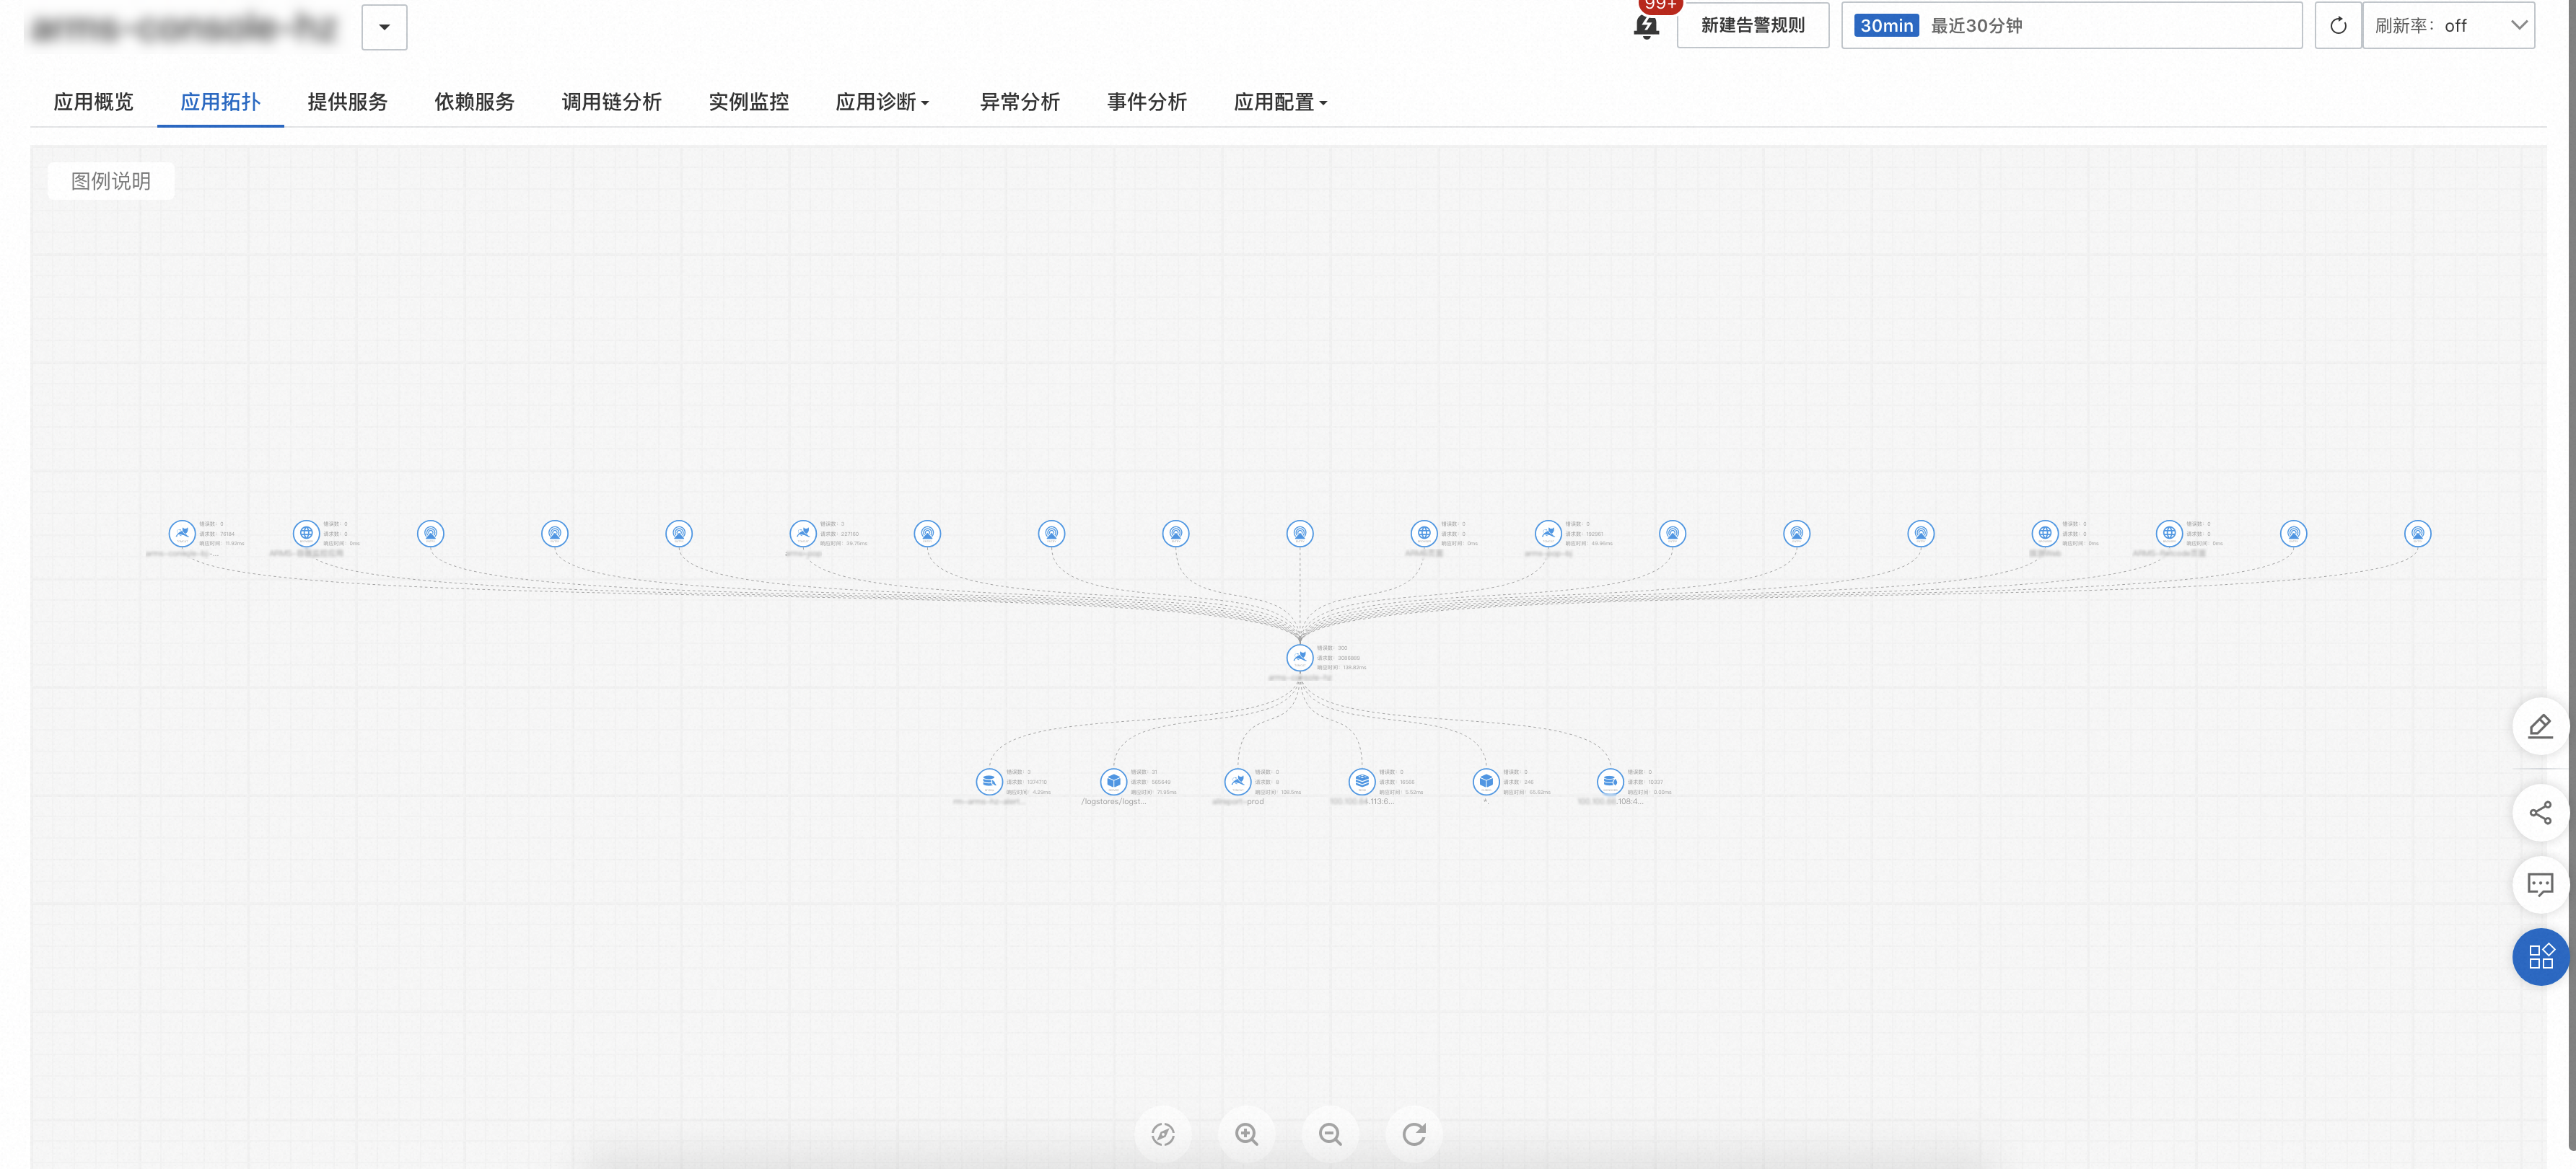Click the 新建告警规则 button
This screenshot has height=1169, width=2576.
point(1752,26)
